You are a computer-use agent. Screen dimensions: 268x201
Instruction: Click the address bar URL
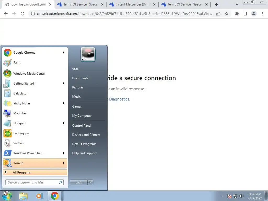[x=125, y=14]
